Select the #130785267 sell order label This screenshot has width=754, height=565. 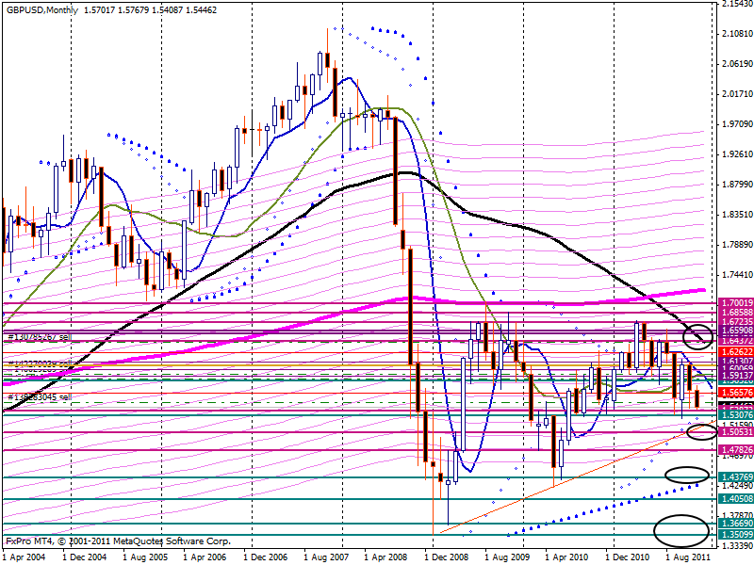pyautogui.click(x=40, y=337)
